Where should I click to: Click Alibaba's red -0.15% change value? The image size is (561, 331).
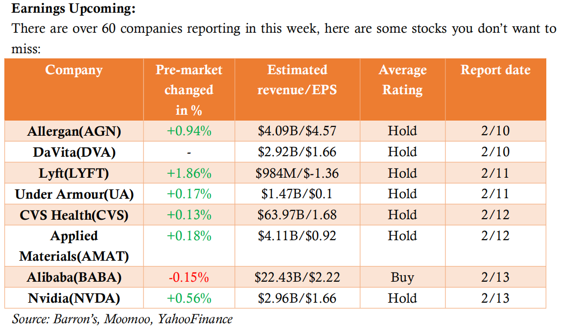coord(188,278)
